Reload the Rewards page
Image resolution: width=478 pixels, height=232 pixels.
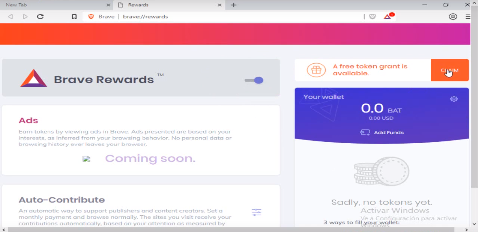pyautogui.click(x=40, y=17)
